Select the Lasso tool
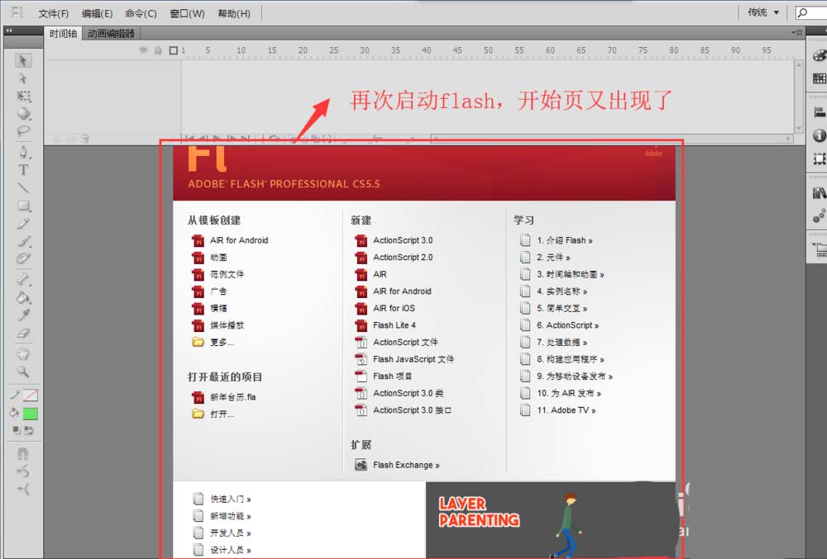Viewport: 827px width, 559px height. point(22,131)
